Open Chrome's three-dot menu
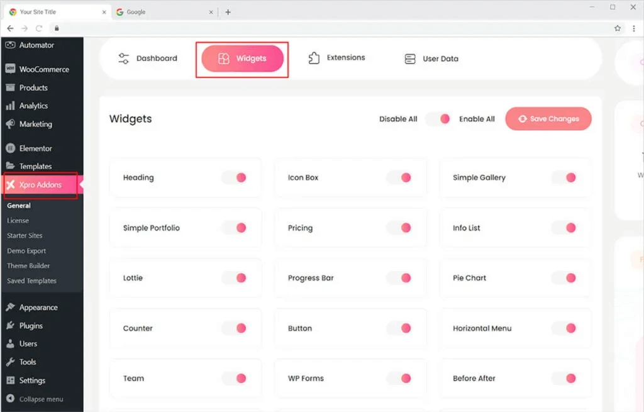Image resolution: width=644 pixels, height=412 pixels. pyautogui.click(x=633, y=28)
